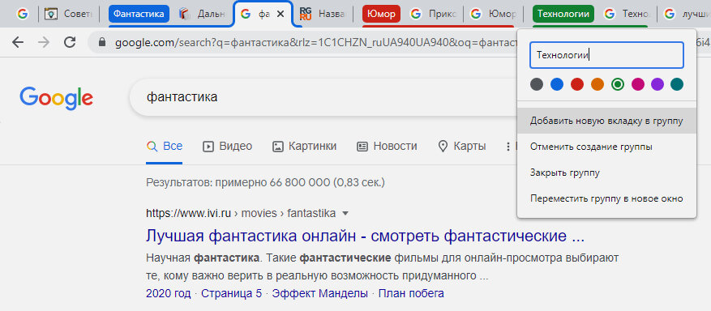Expand the ivi.ru result options arrow
The image size is (711, 311).
(345, 213)
